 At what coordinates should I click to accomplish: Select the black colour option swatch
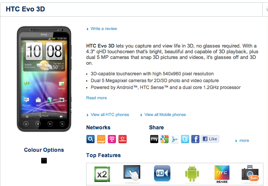[x=44, y=161]
